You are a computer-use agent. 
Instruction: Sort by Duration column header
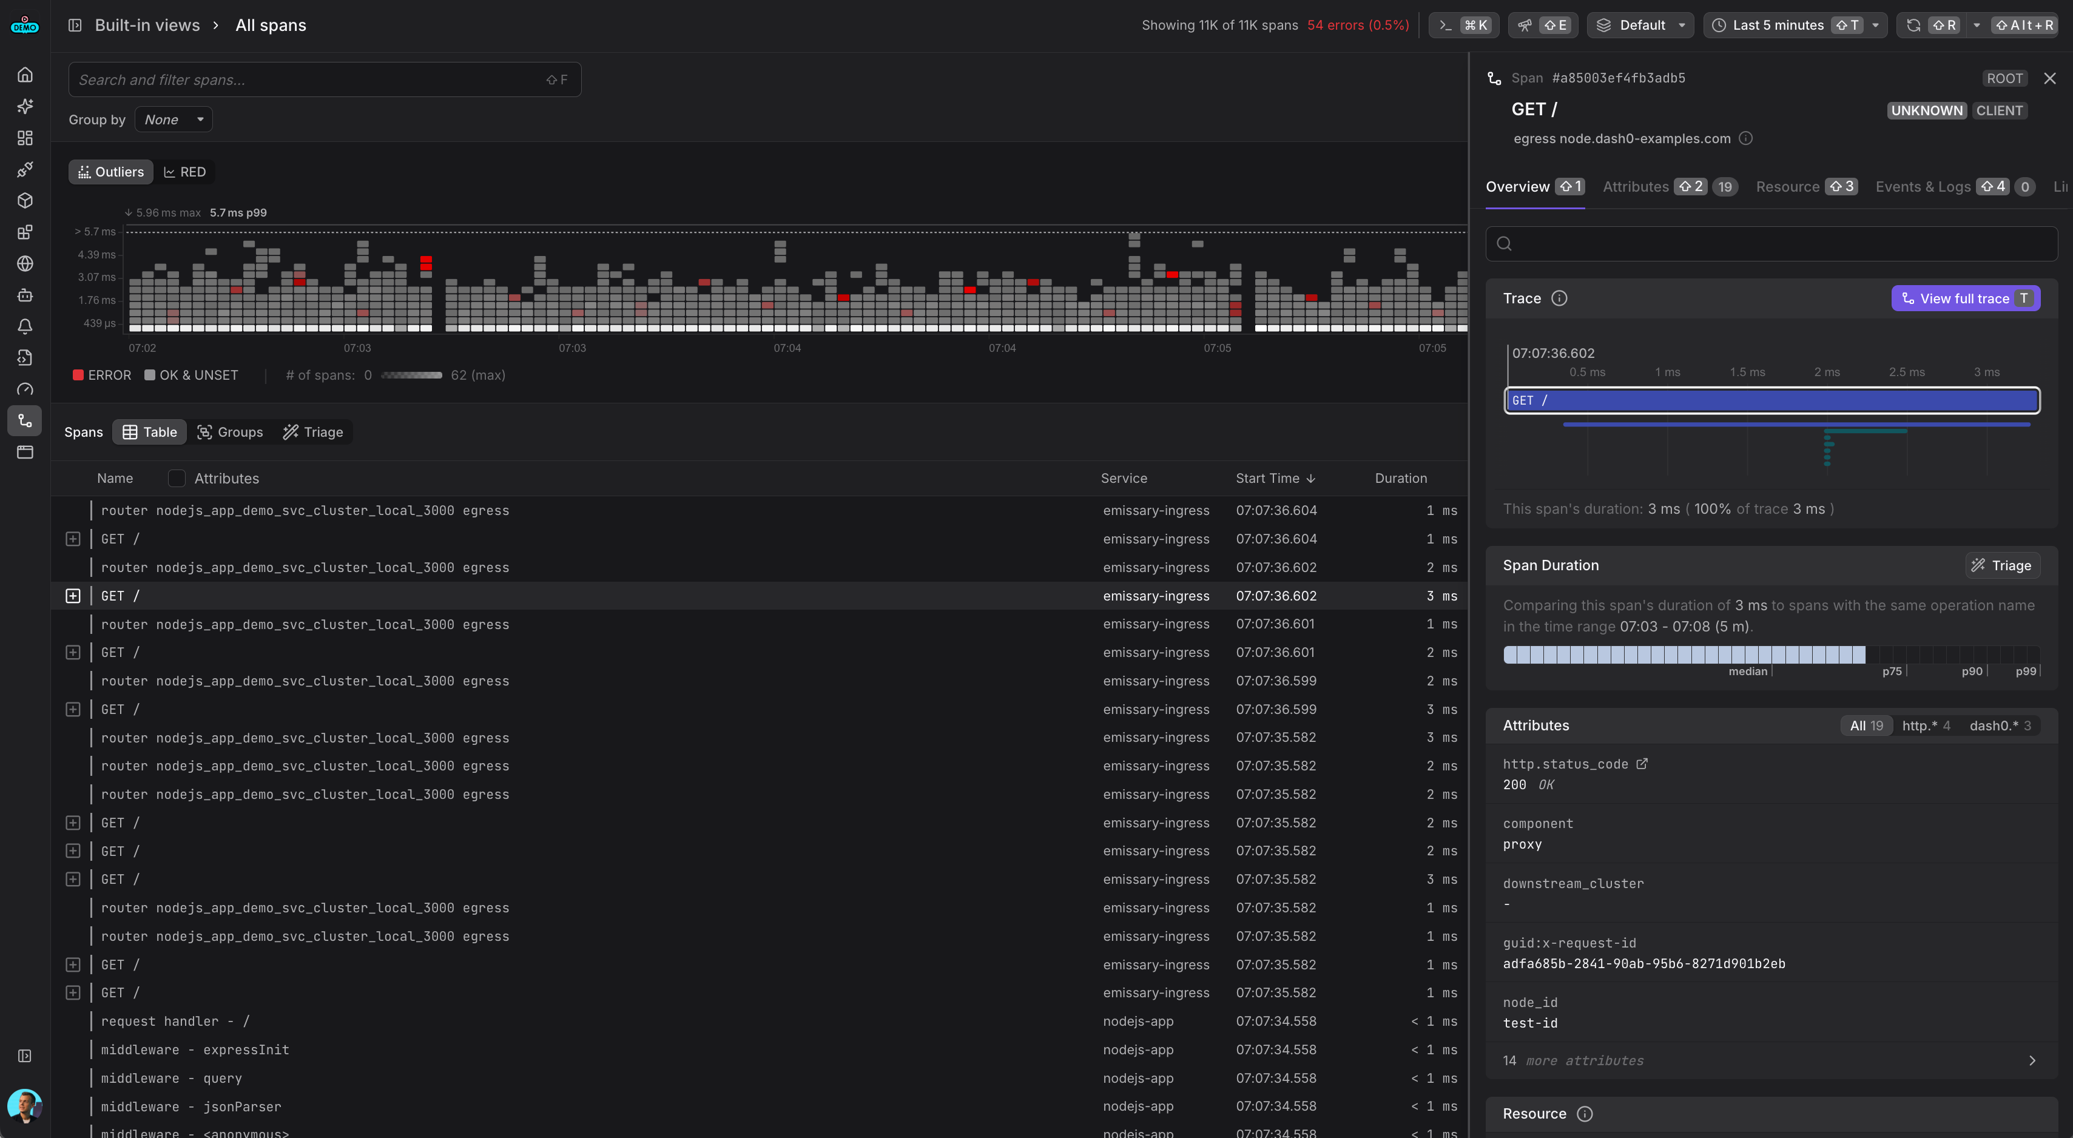(1401, 478)
